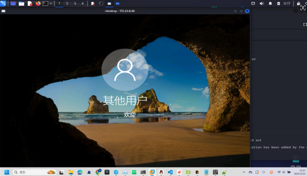
Task: Open the Windows Start menu
Action: (x=7, y=172)
